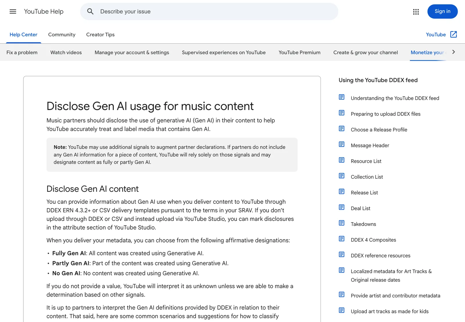The width and height of the screenshot is (465, 322).
Task: Click the Partly Gen AI bullet item
Action: click(140, 263)
